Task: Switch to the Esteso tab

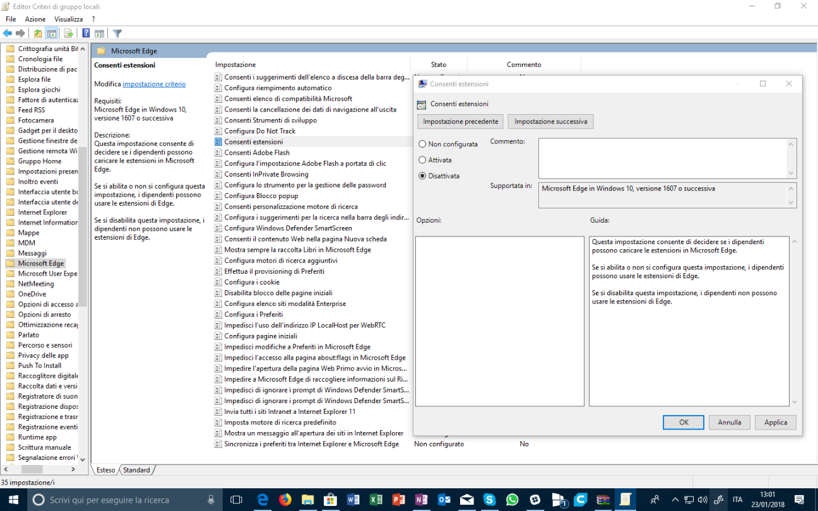Action: point(106,470)
